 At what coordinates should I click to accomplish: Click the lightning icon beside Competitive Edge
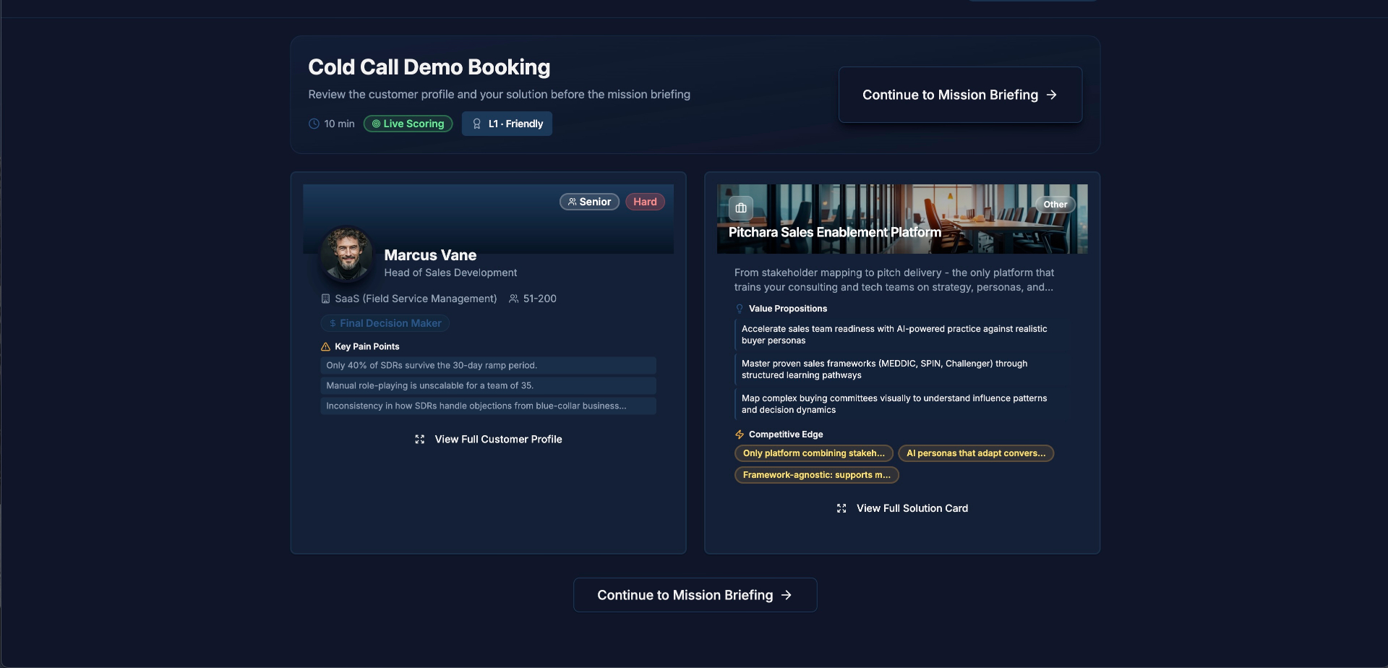pyautogui.click(x=740, y=434)
